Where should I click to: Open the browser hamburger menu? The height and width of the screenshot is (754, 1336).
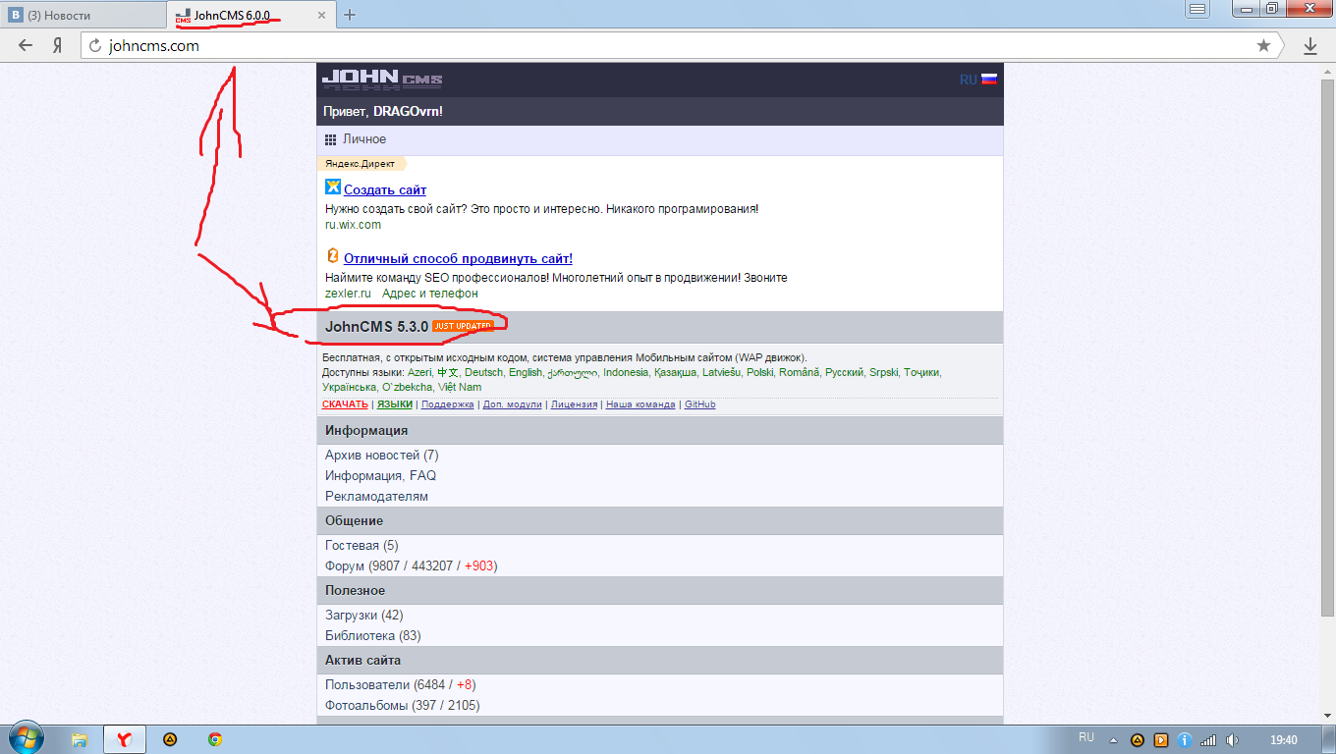coord(1197,9)
